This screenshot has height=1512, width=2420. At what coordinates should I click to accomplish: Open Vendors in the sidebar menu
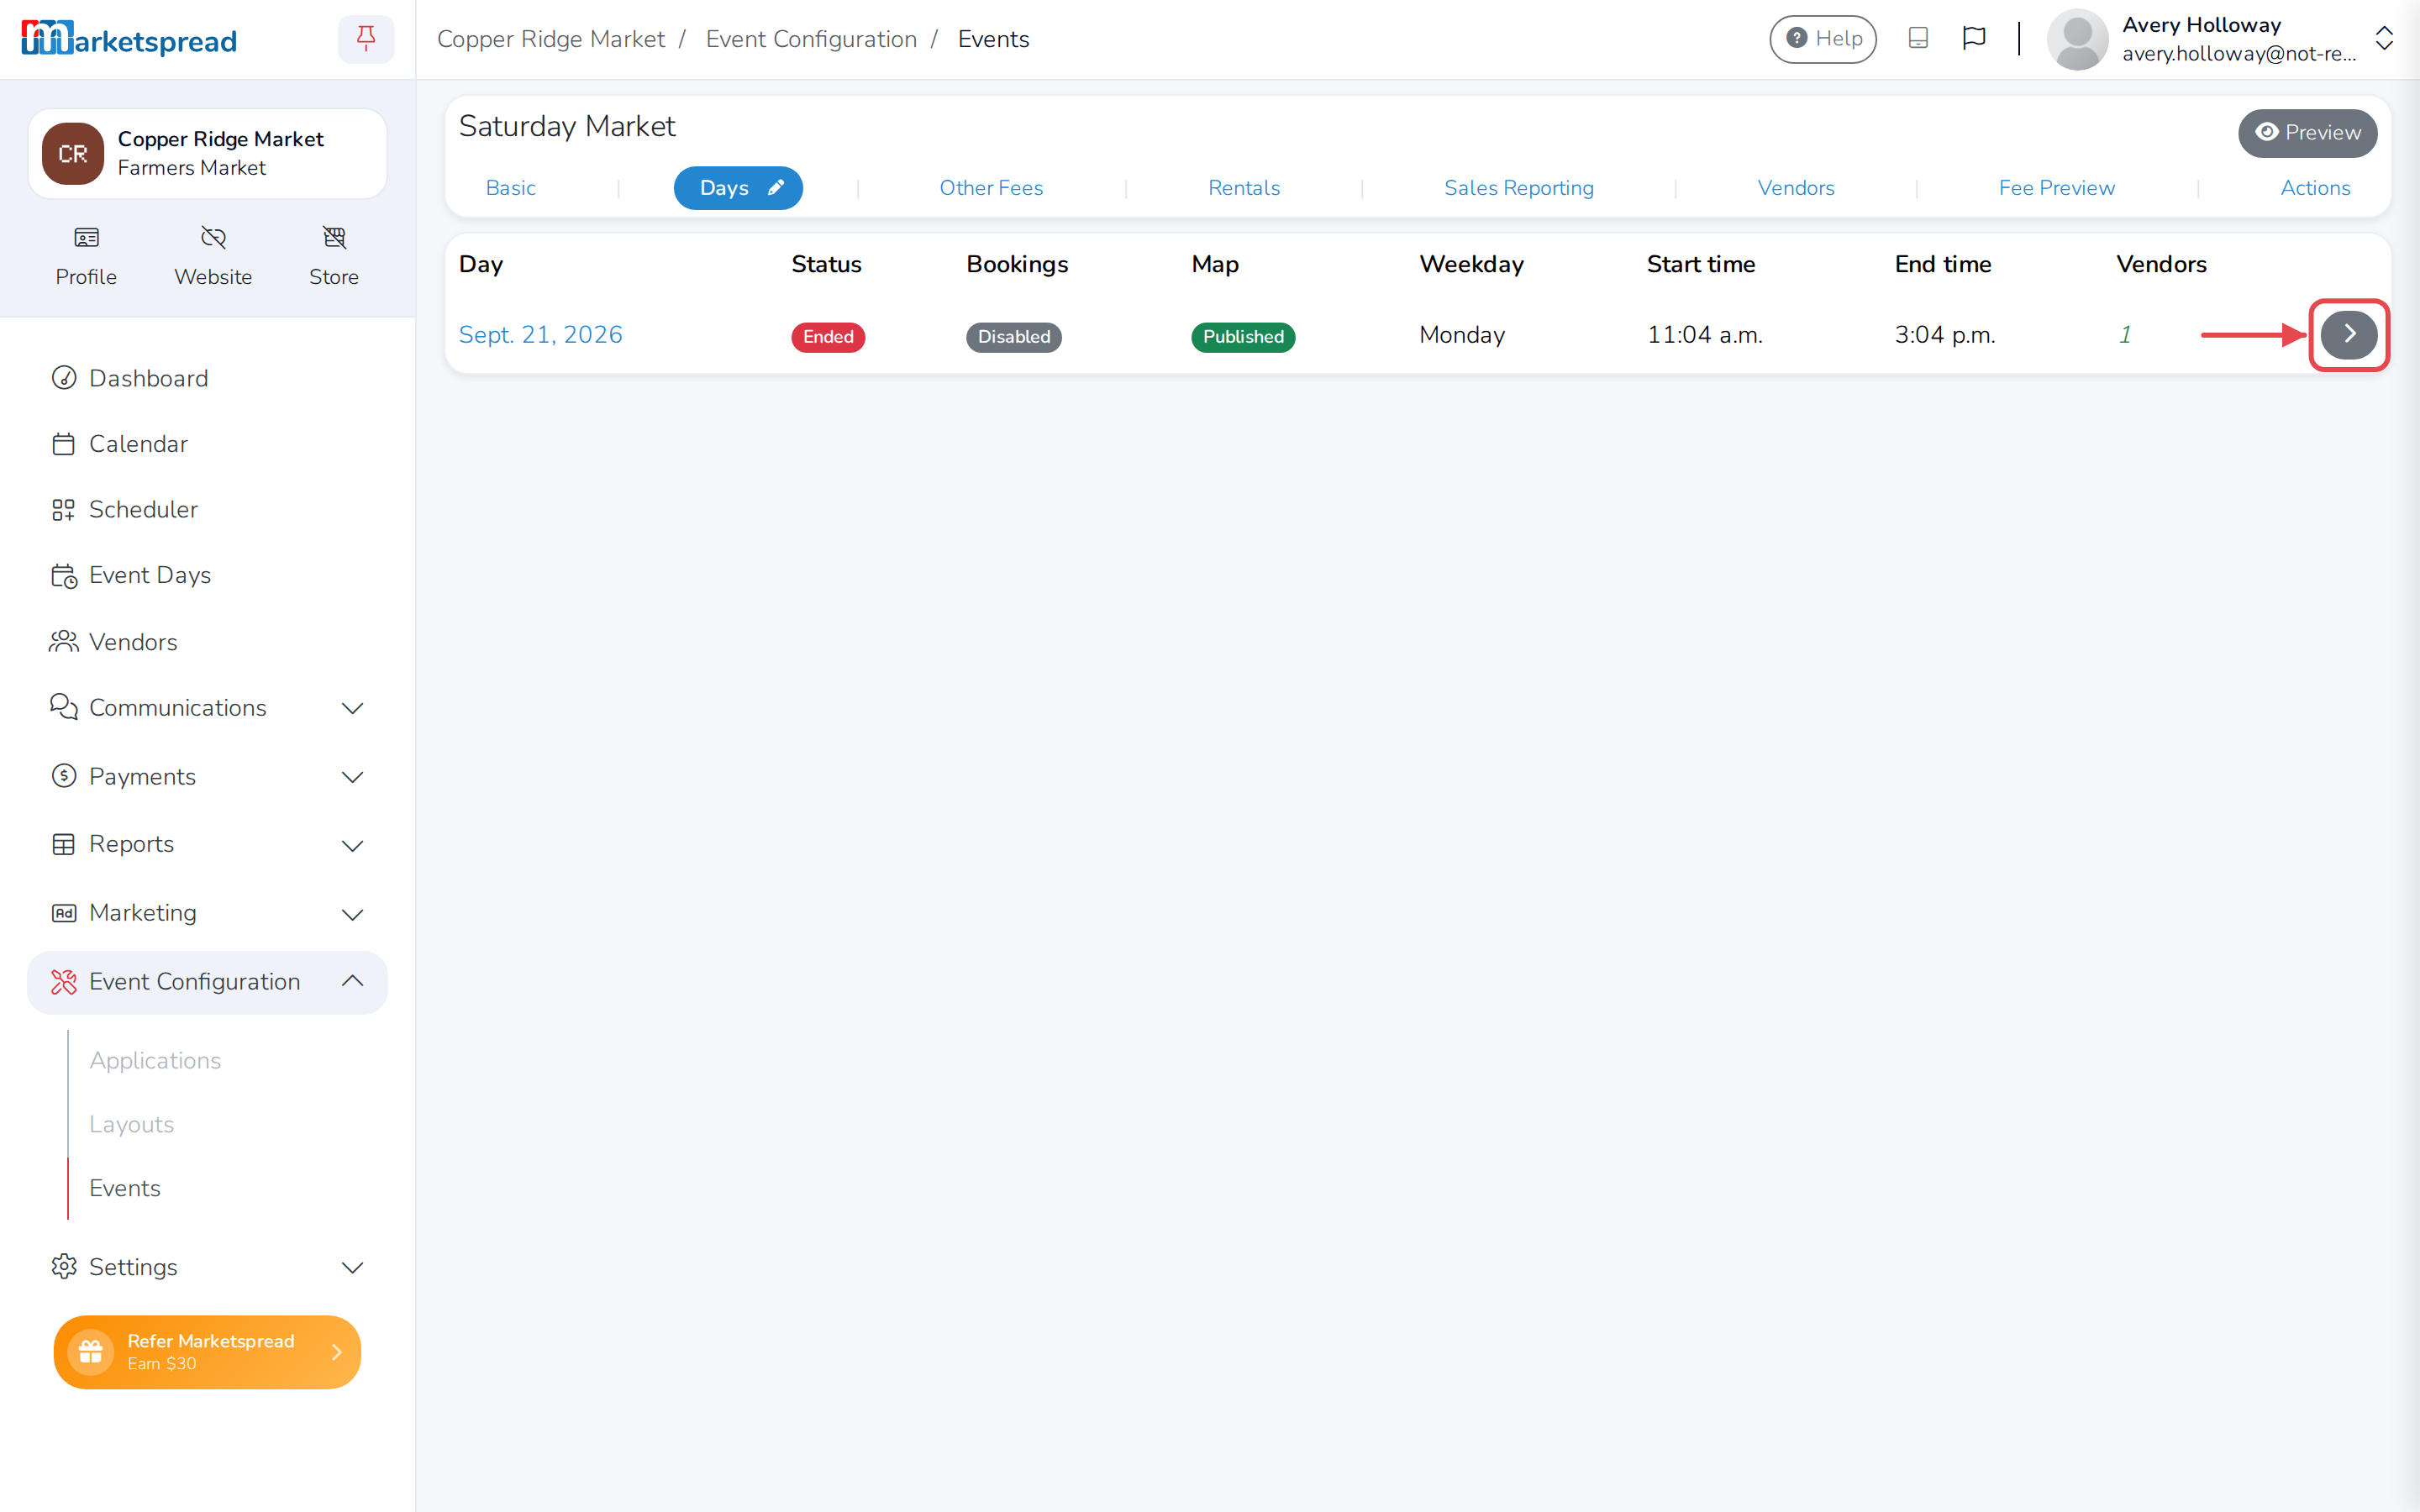tap(208, 642)
